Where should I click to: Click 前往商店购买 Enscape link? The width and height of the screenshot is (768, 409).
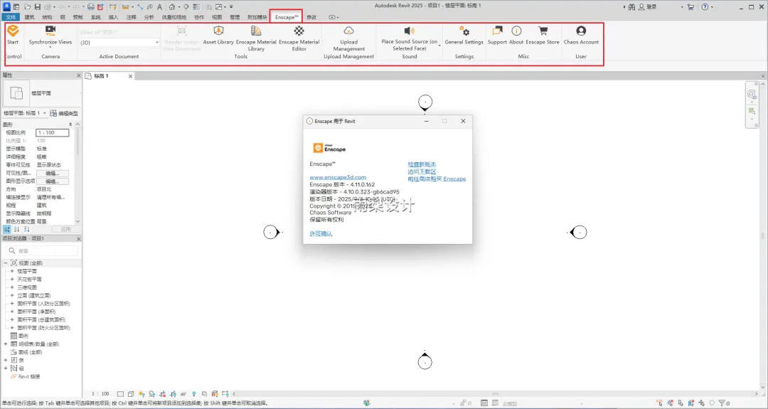tap(437, 179)
